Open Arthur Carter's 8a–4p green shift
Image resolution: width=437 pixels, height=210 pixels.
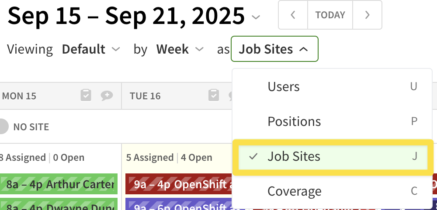click(x=59, y=184)
